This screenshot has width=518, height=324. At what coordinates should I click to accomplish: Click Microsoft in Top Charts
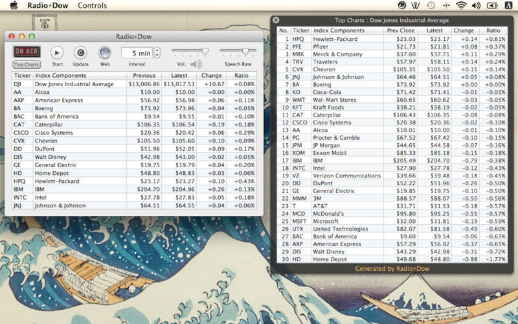(326, 222)
